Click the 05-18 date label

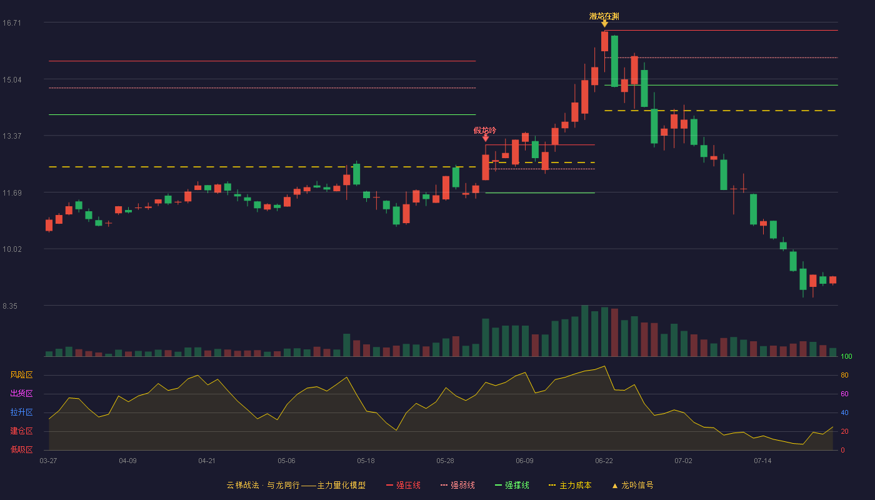(366, 461)
